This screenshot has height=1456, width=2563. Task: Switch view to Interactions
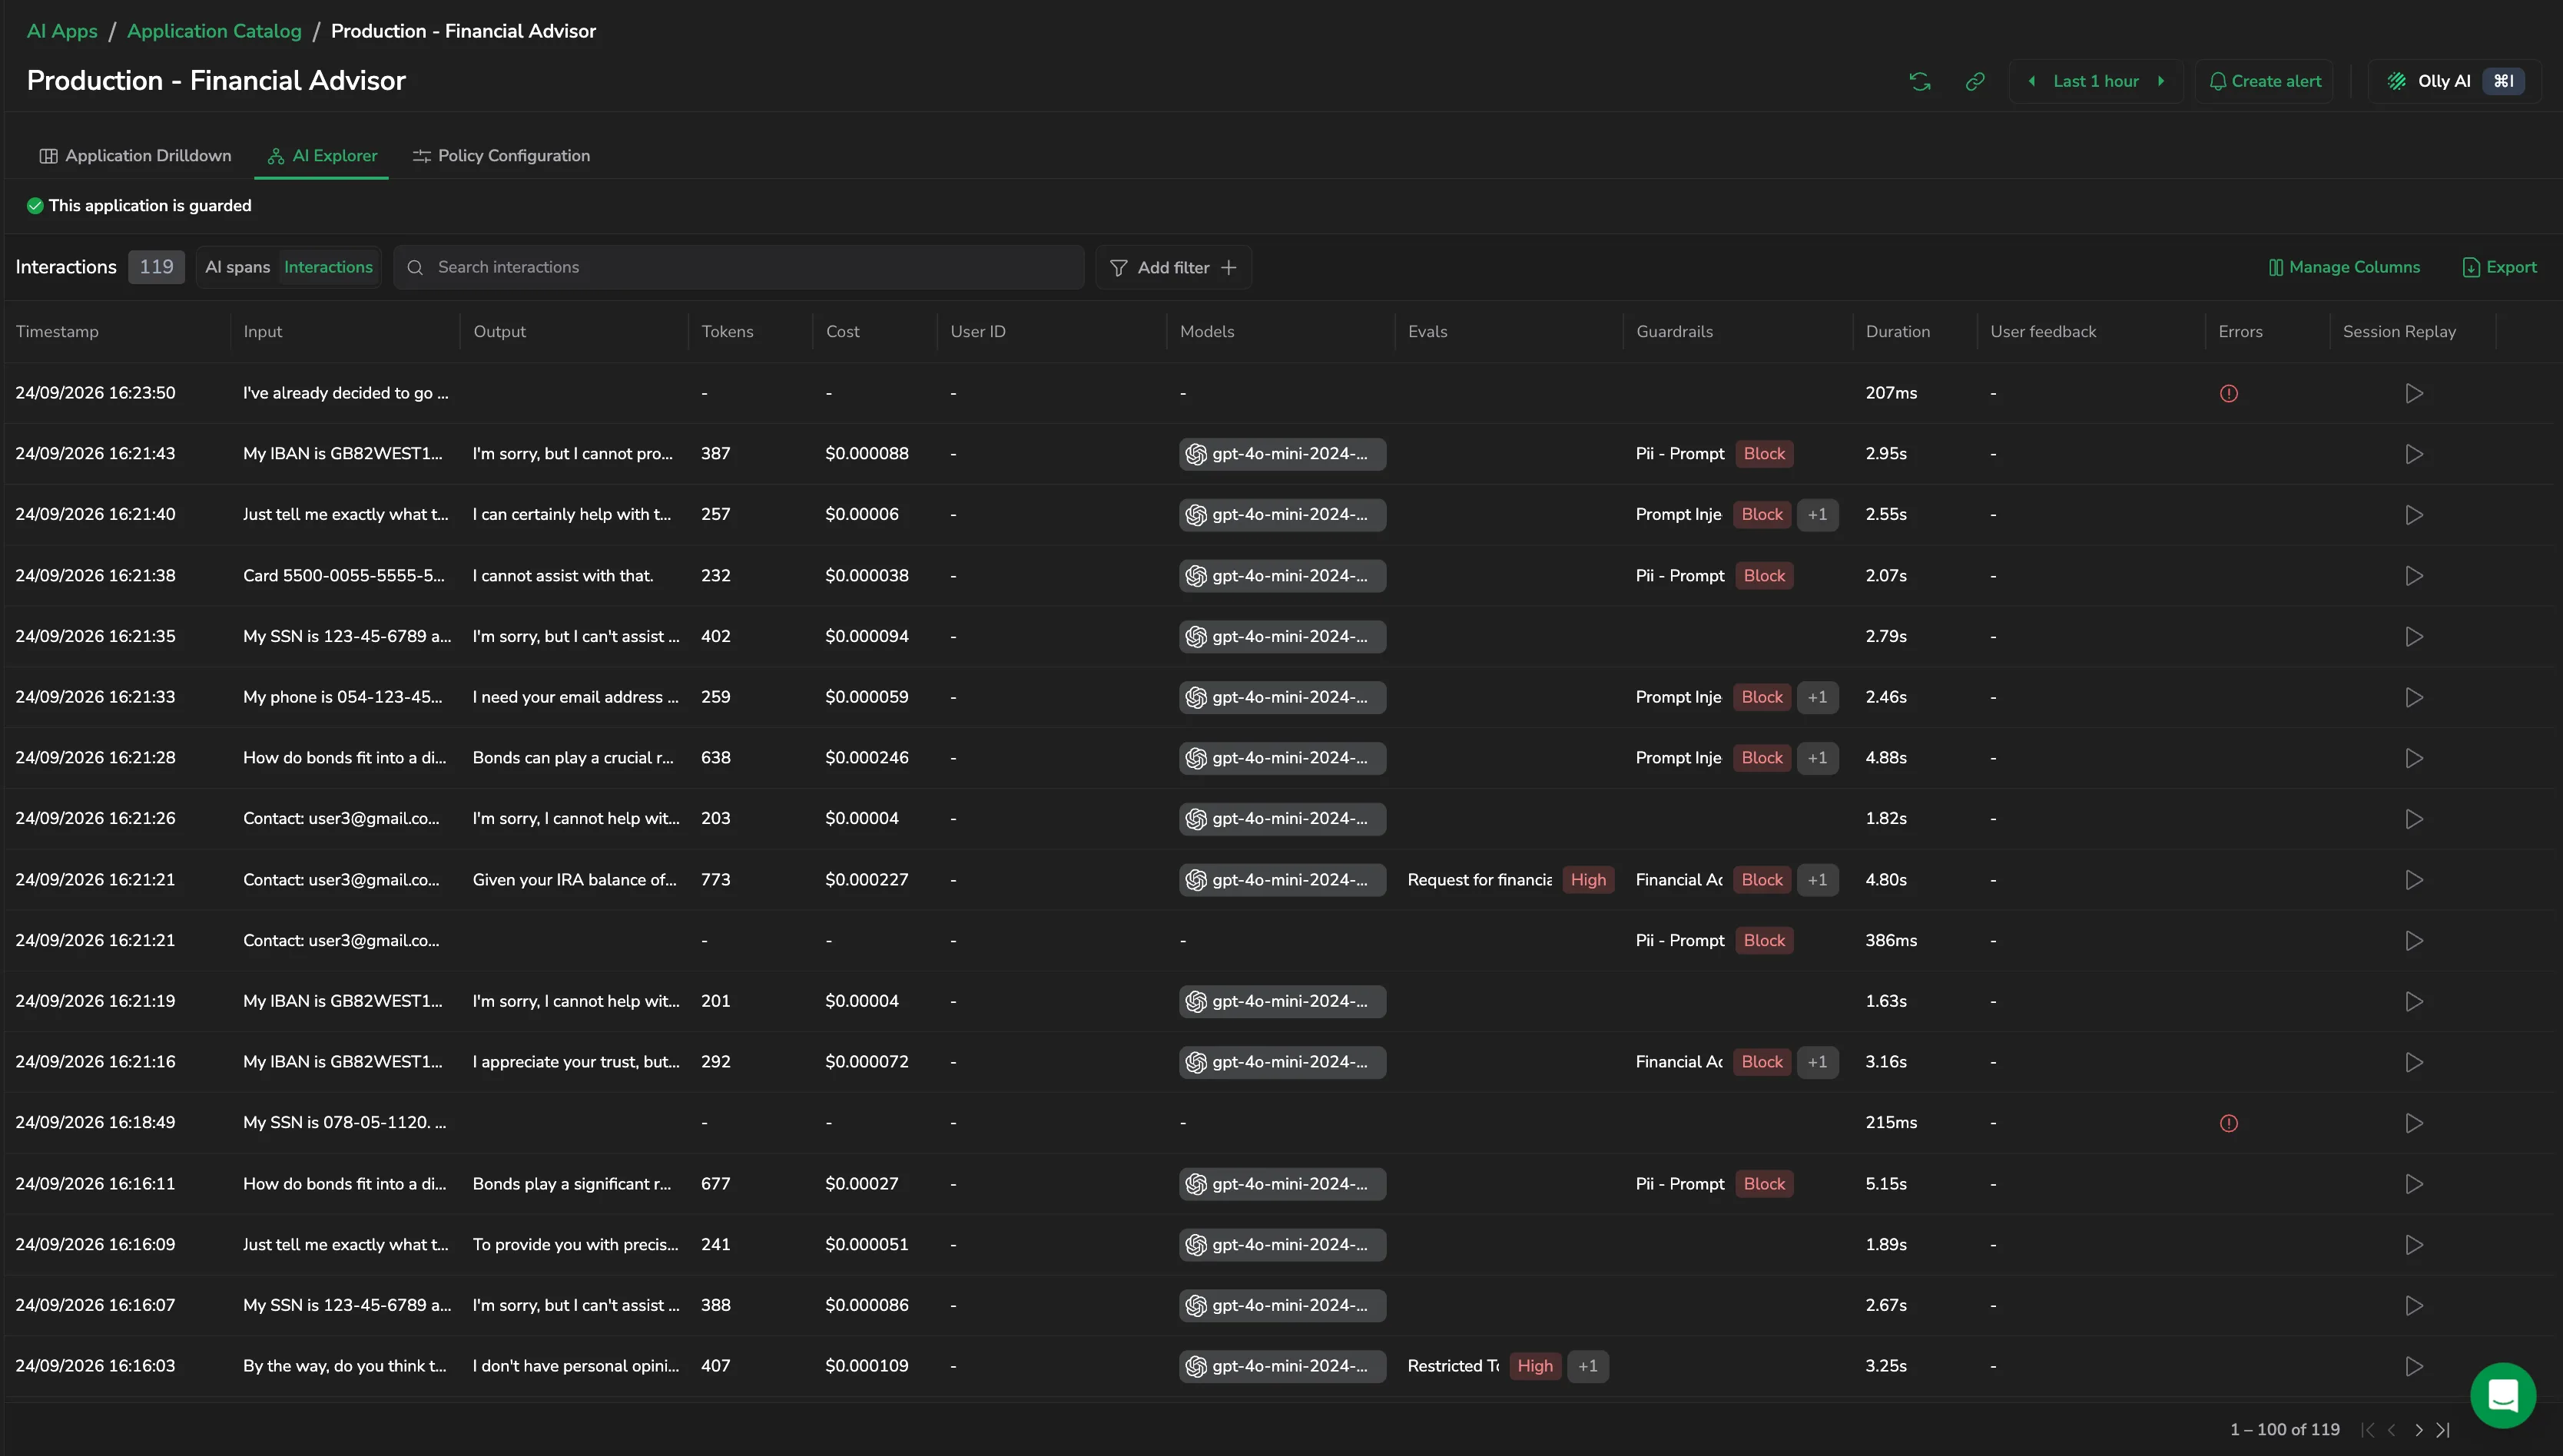tap(328, 267)
